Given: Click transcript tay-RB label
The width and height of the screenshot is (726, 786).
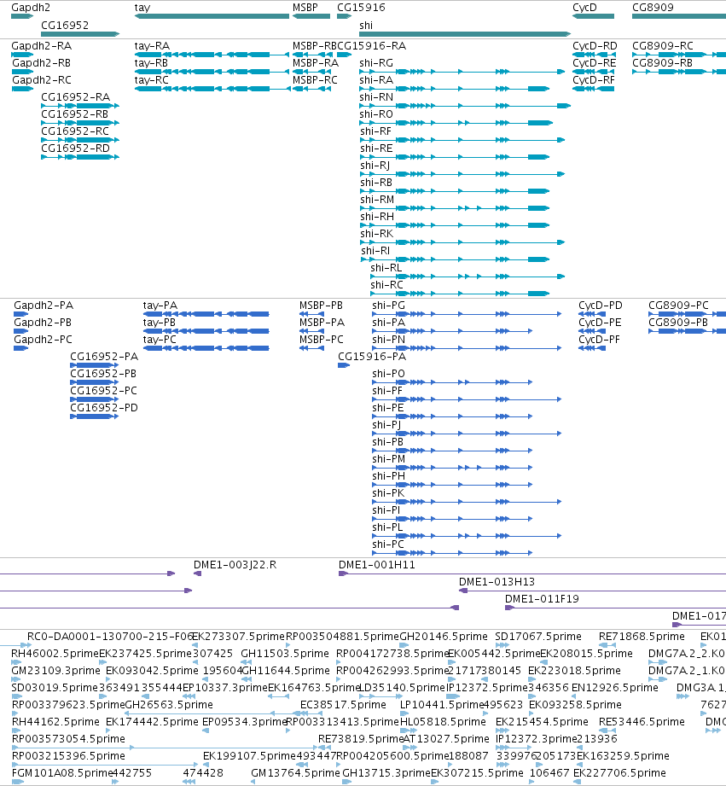Looking at the screenshot, I should coord(151,62).
